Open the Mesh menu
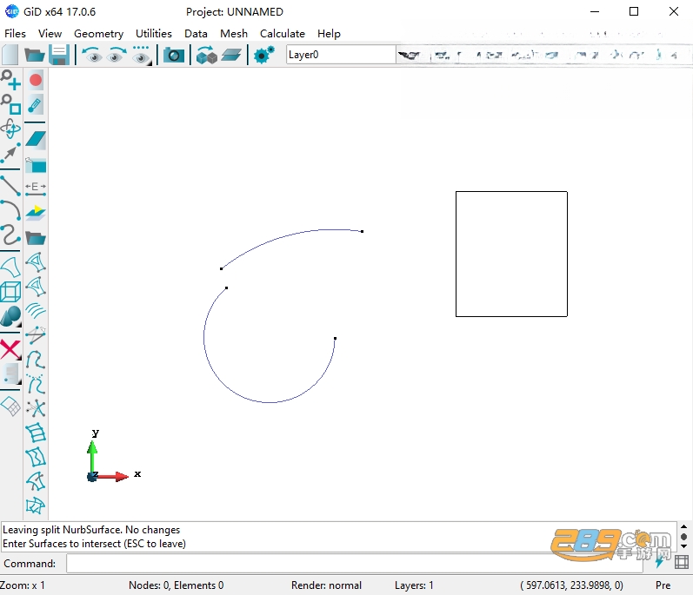 point(234,34)
